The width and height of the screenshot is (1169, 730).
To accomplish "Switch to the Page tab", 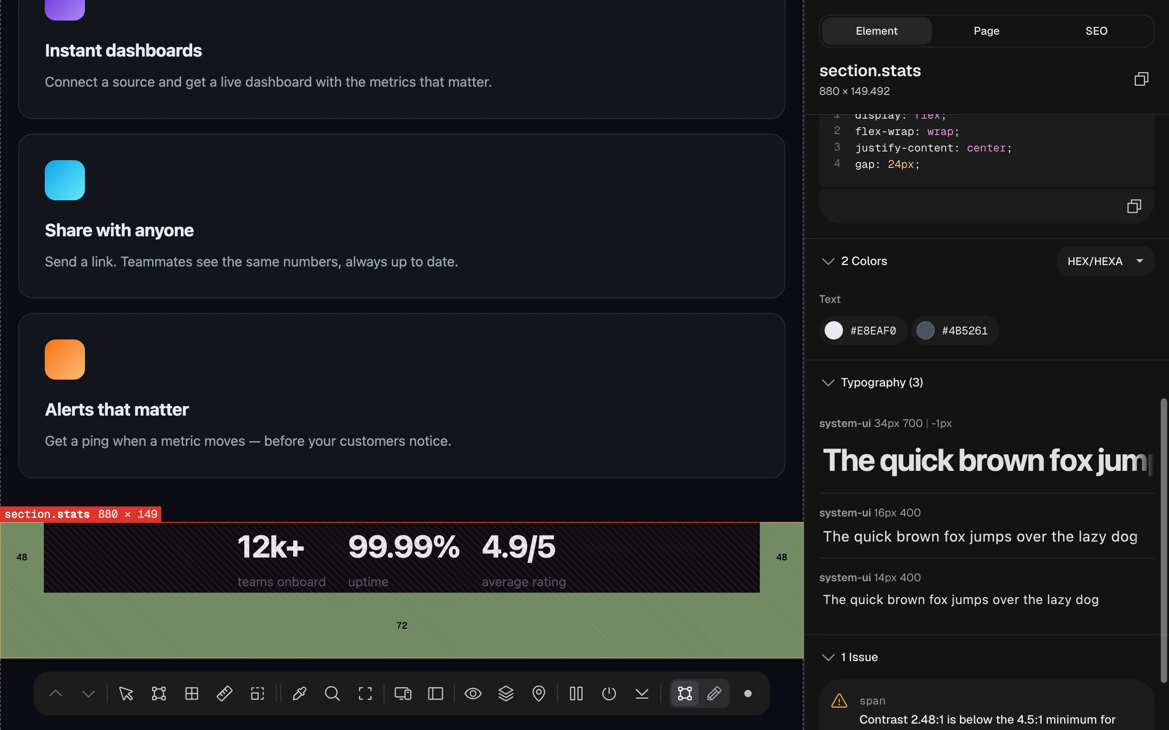I will (986, 31).
